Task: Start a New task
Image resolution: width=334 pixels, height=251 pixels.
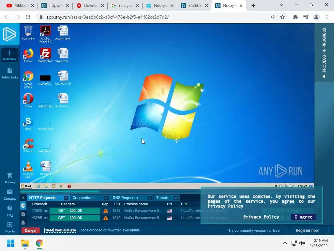Action: [x=9, y=55]
